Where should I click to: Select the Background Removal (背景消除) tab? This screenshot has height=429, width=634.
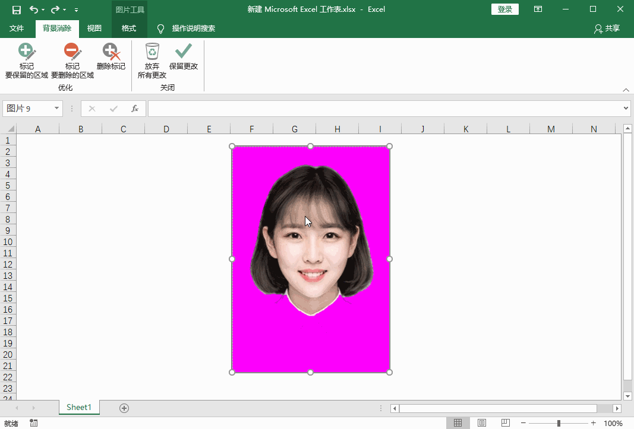tap(57, 28)
